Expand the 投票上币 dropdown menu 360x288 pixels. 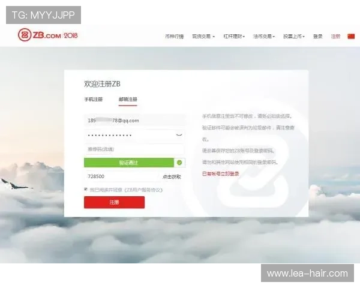[293, 36]
